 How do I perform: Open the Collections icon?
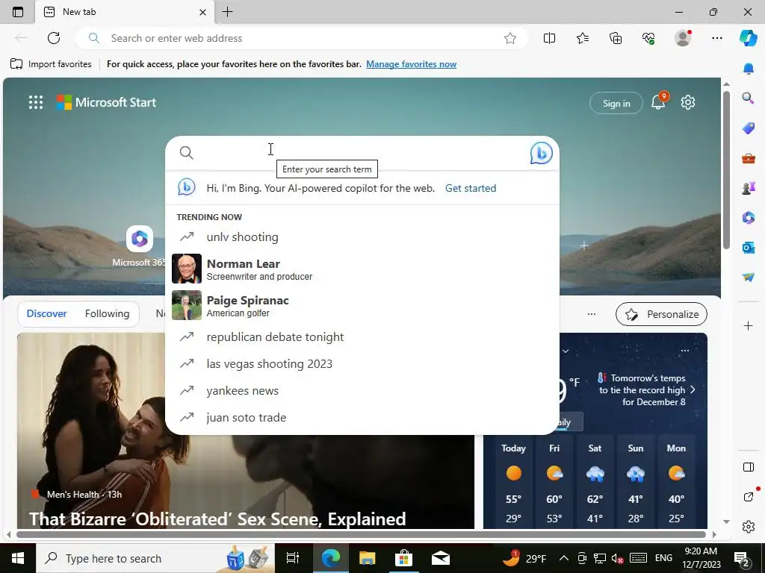point(616,38)
